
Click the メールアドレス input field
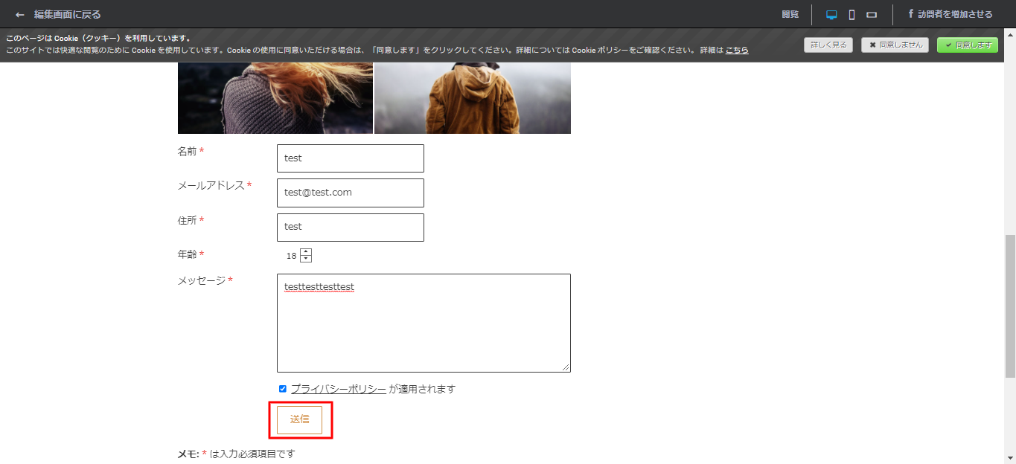click(351, 193)
